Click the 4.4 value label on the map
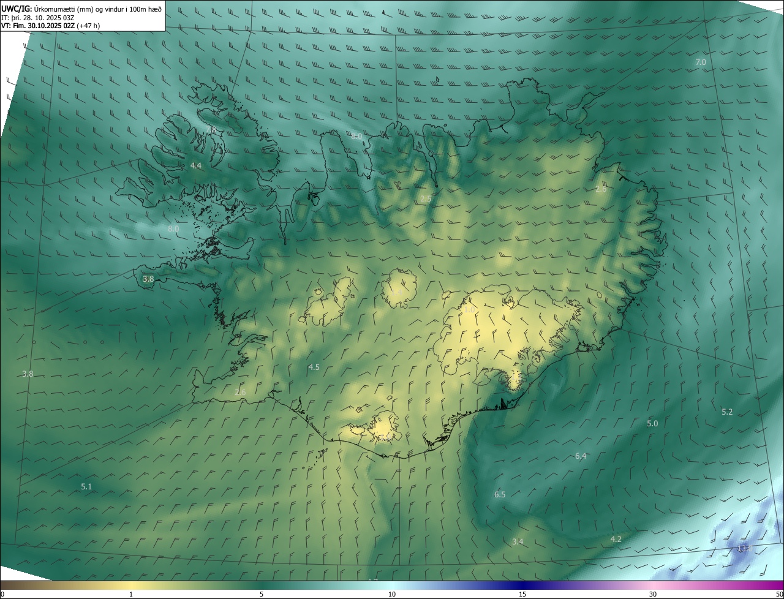784x599 pixels. (195, 166)
